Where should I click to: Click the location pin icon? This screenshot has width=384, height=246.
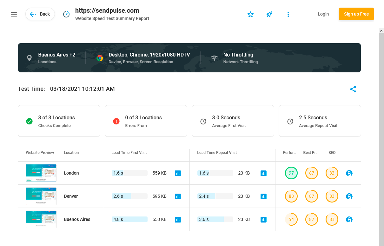[29, 58]
